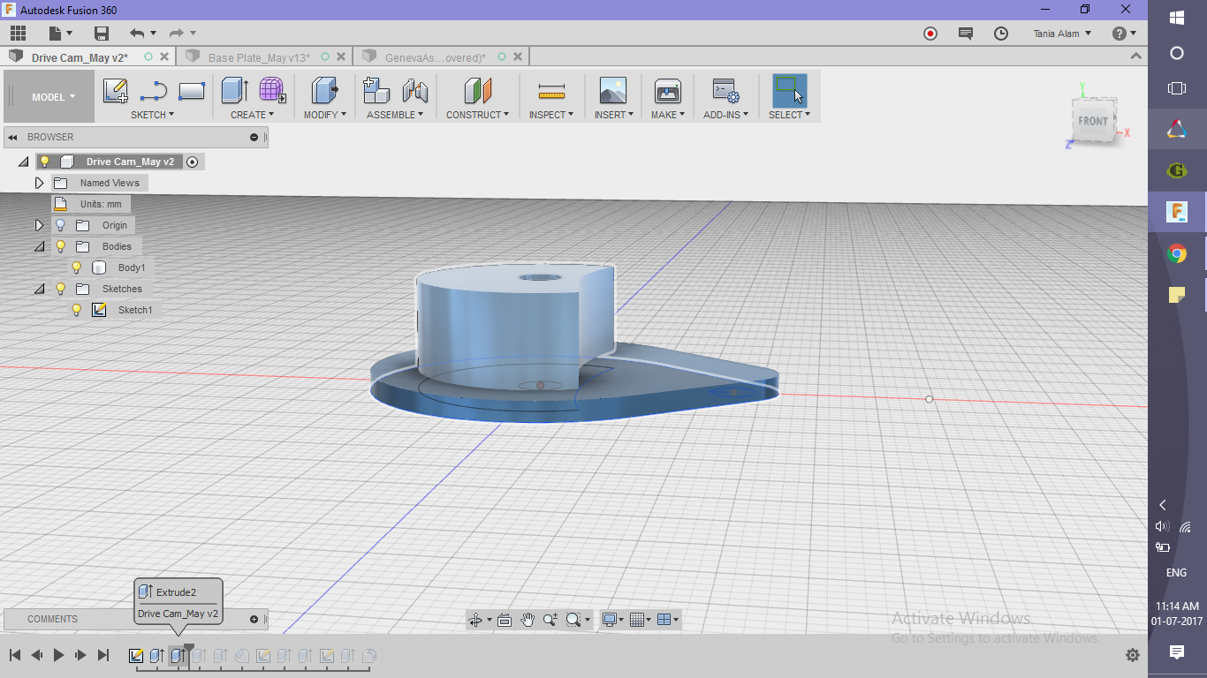The width and height of the screenshot is (1207, 678).
Task: Select the Rectangle sketch tool
Action: pos(192,91)
